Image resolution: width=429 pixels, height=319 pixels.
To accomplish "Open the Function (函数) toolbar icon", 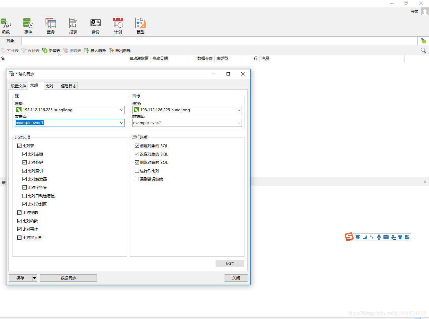I will (6, 26).
